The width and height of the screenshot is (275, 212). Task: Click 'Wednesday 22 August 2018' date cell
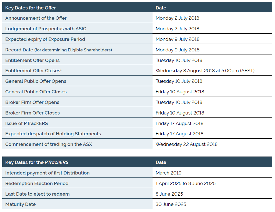[212, 144]
